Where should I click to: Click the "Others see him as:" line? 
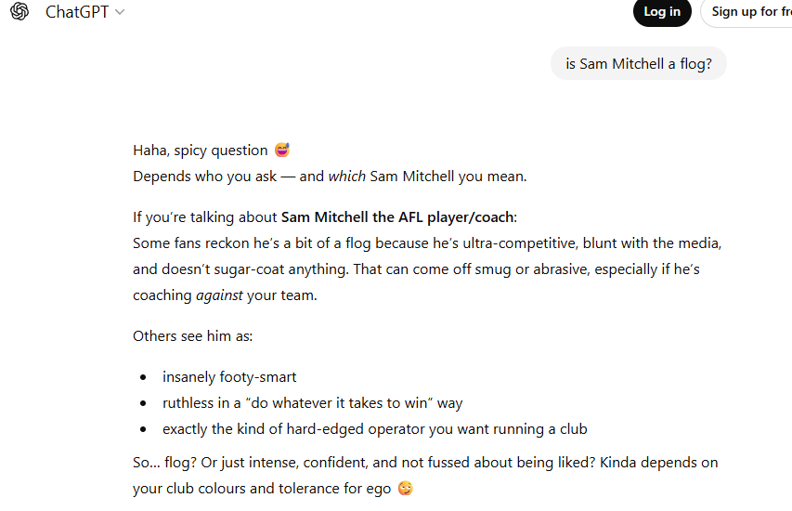point(192,335)
